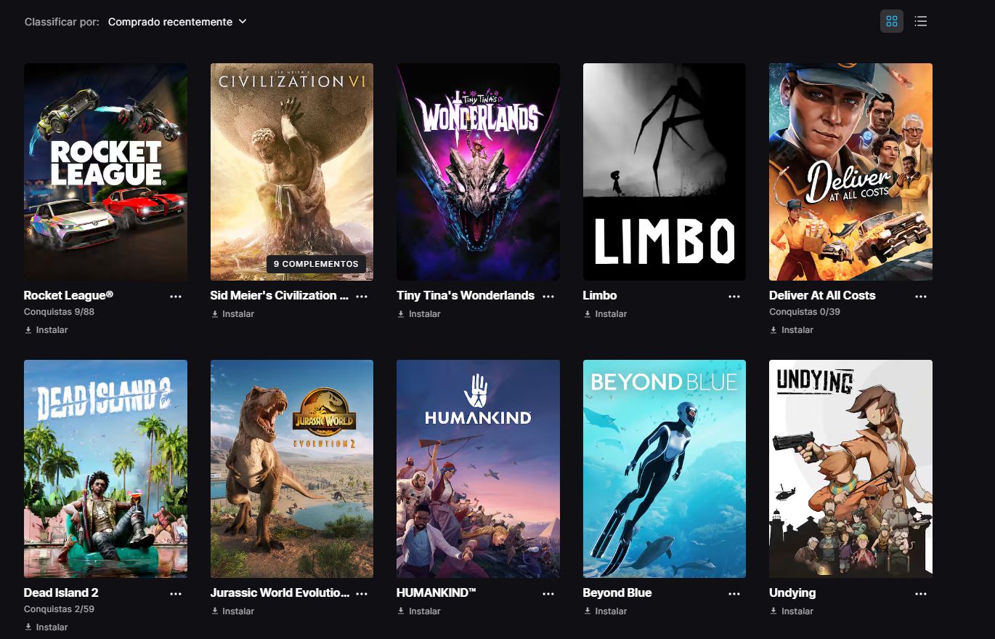
Task: Install Deliver At All Costs
Action: (x=792, y=330)
